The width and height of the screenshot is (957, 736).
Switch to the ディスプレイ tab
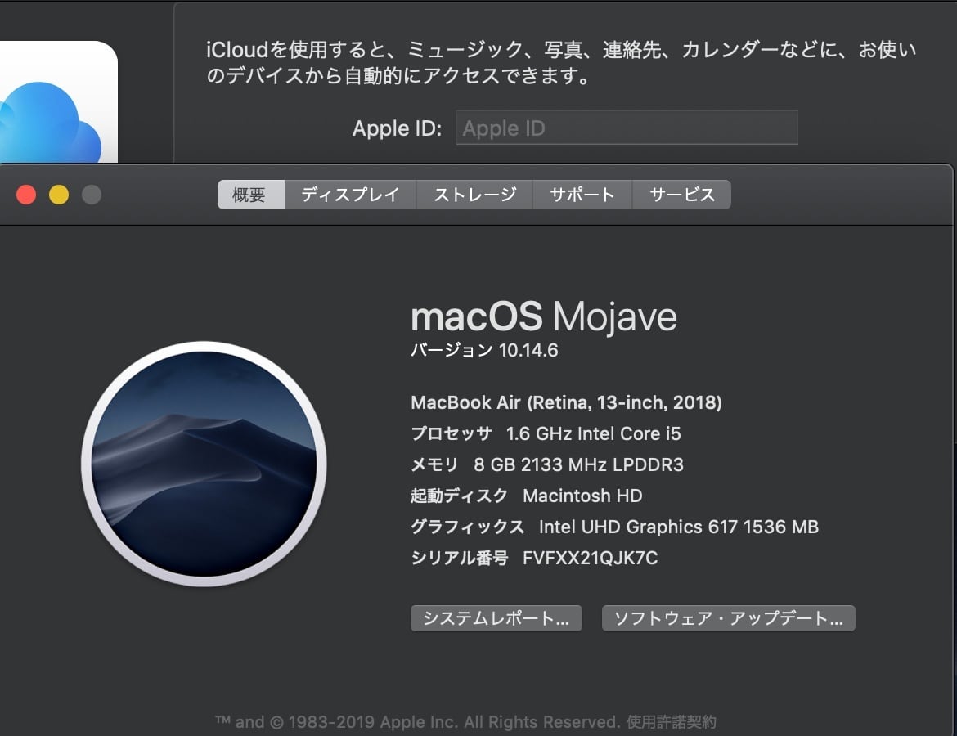coord(350,195)
